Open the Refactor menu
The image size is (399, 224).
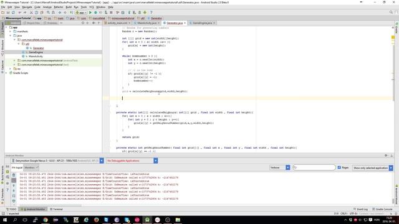click(x=59, y=7)
